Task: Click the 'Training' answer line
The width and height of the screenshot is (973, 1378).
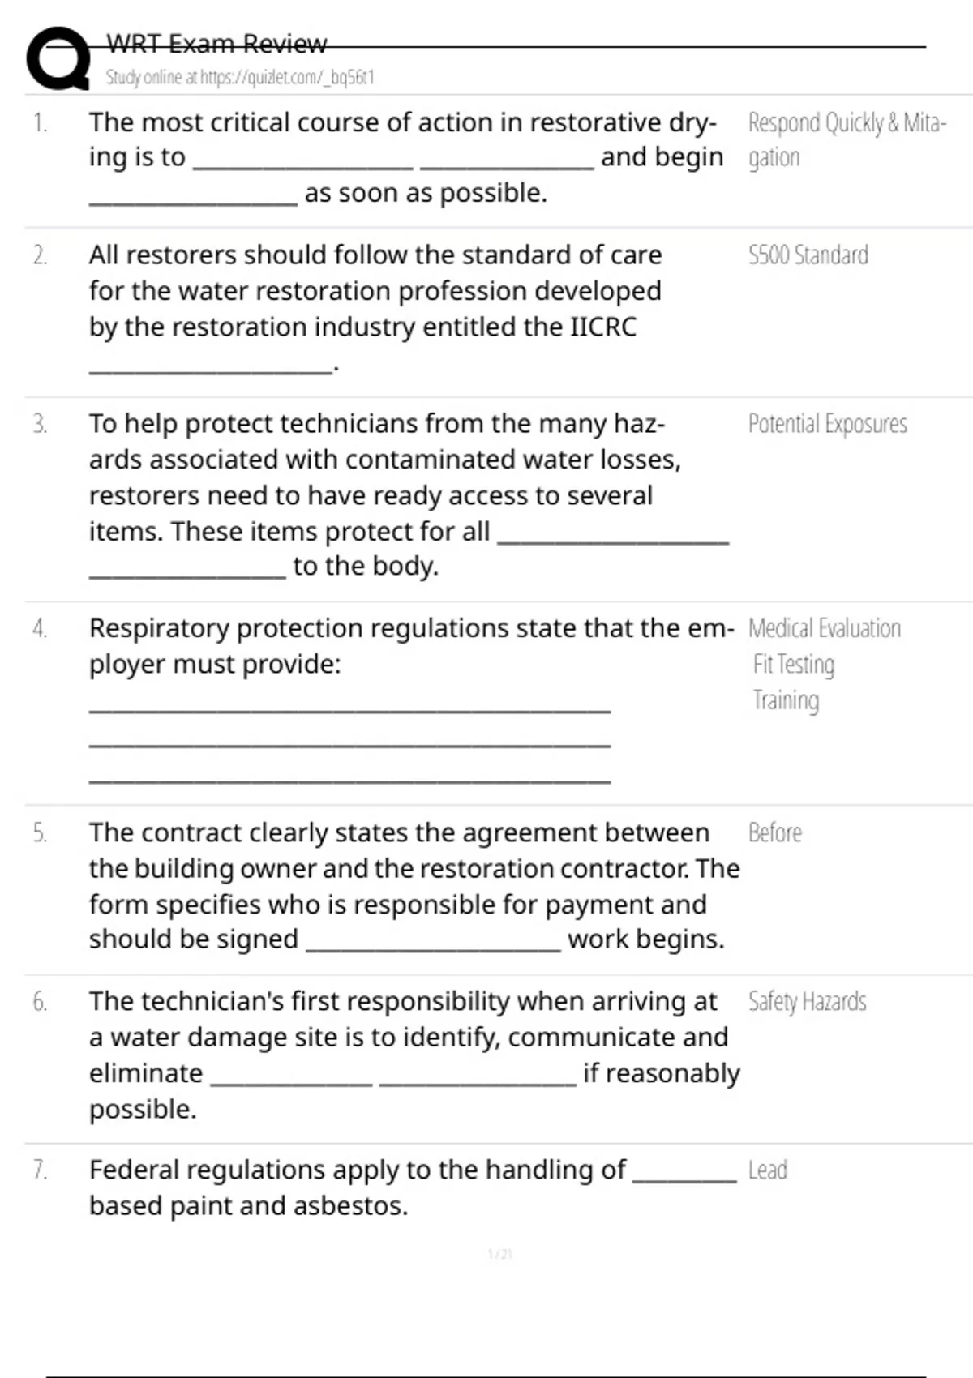Action: (x=785, y=700)
